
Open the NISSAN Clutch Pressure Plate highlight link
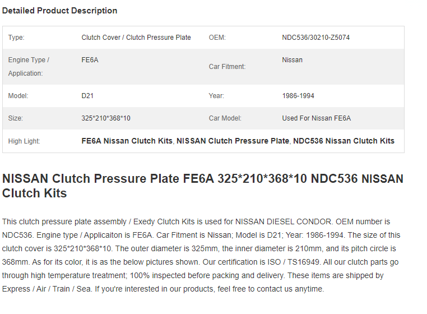click(x=233, y=141)
